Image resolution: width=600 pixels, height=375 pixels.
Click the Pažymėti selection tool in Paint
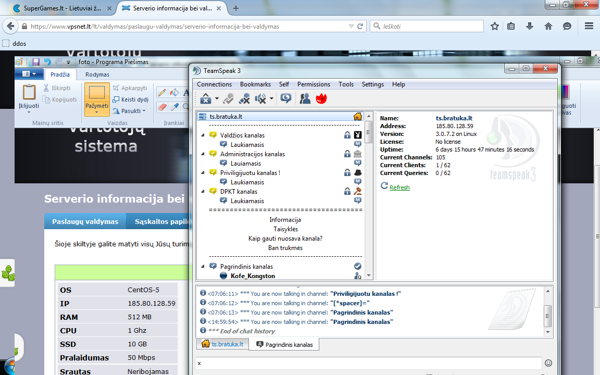tap(97, 99)
